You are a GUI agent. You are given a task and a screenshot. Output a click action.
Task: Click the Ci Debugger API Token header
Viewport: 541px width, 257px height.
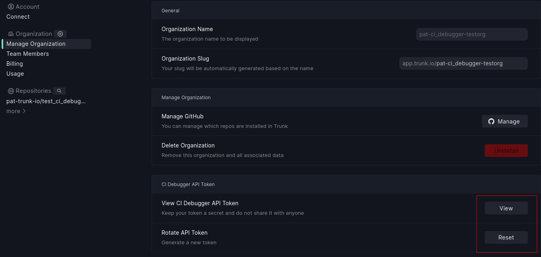(x=188, y=184)
